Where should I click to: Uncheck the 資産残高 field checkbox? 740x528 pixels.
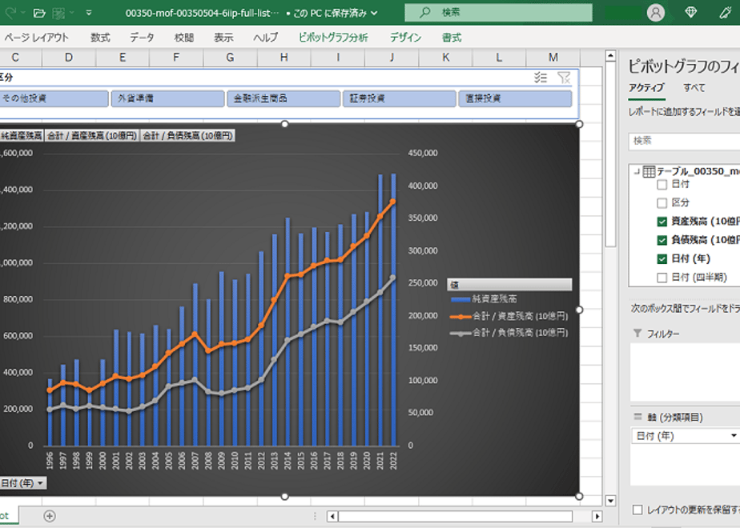[662, 222]
